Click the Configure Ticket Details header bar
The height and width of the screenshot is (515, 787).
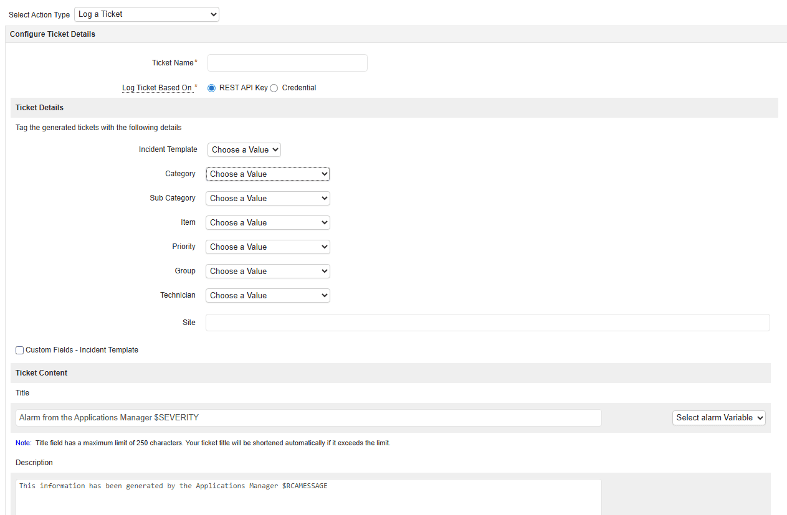pyautogui.click(x=52, y=34)
